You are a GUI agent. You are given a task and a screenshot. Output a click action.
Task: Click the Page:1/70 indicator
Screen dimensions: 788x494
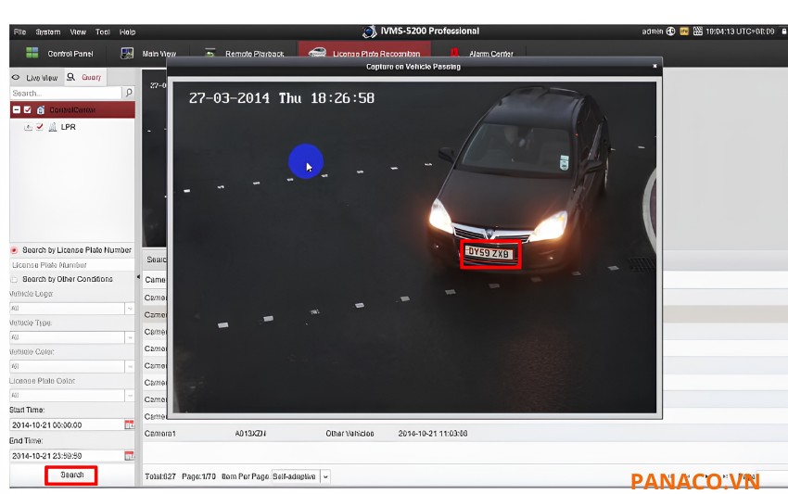(x=198, y=476)
